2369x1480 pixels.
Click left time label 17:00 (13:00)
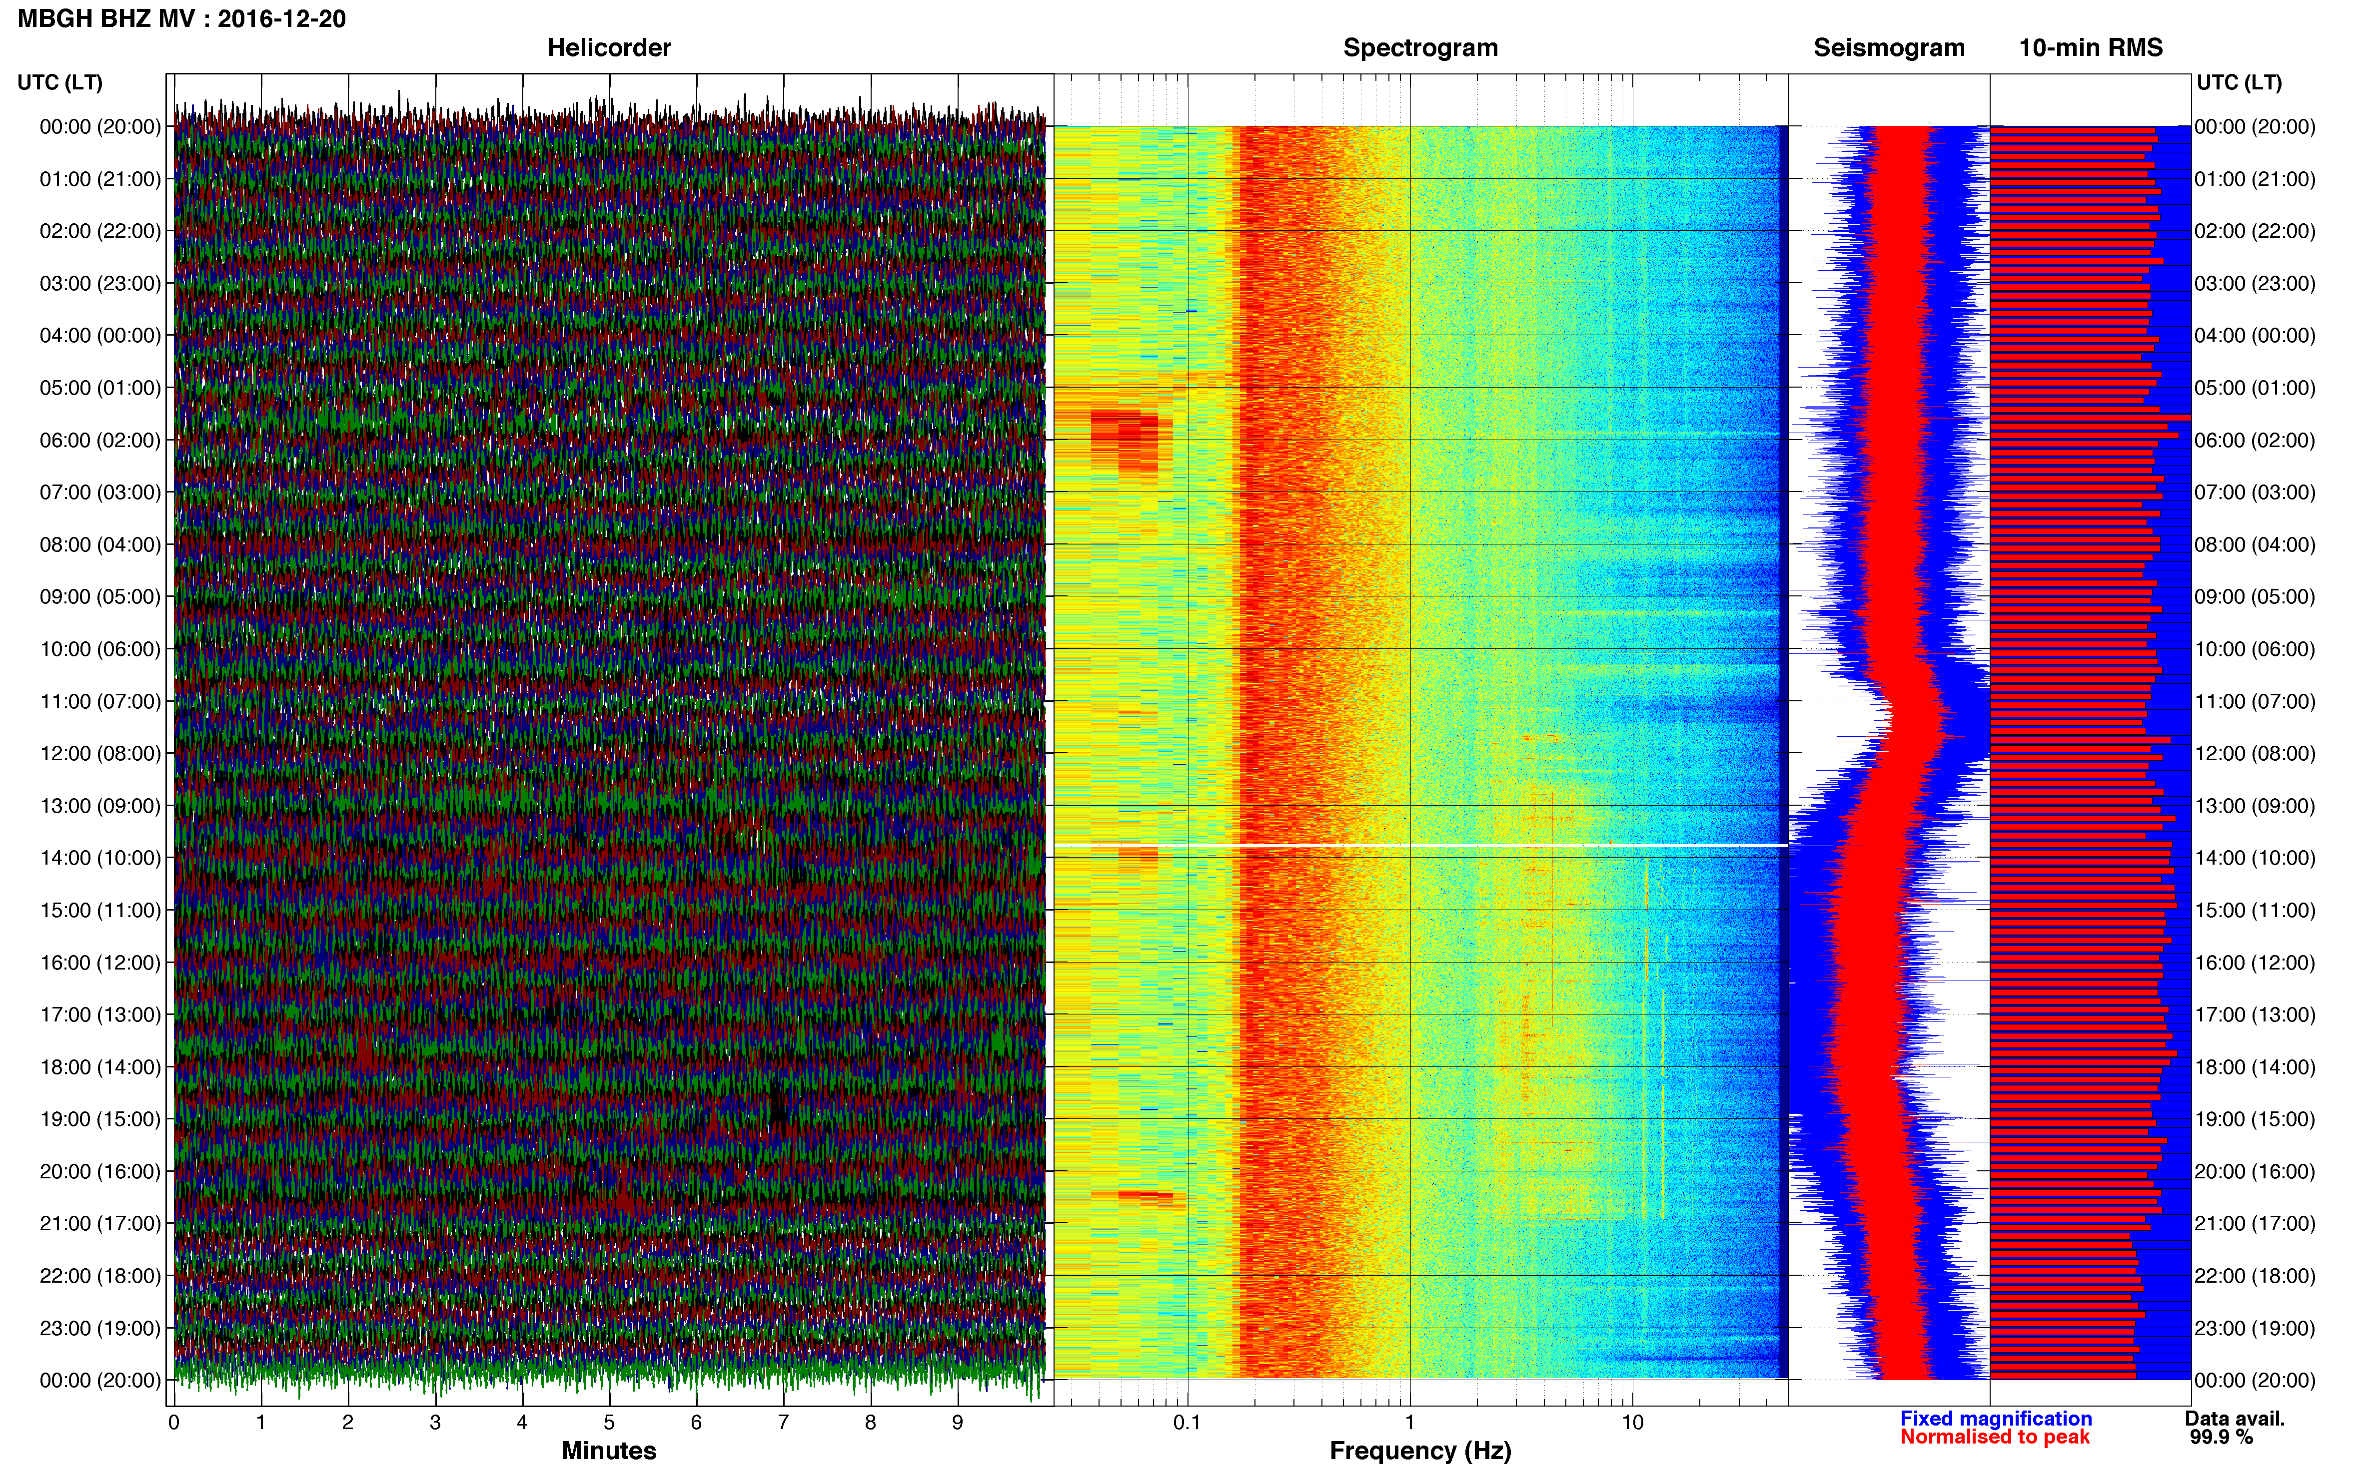(x=100, y=1014)
